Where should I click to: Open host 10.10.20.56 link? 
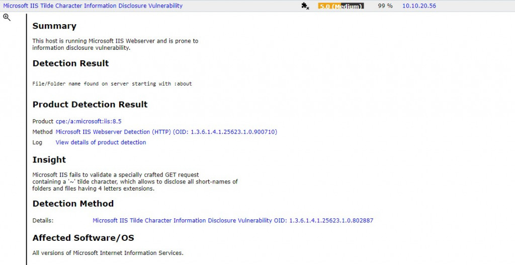(419, 6)
